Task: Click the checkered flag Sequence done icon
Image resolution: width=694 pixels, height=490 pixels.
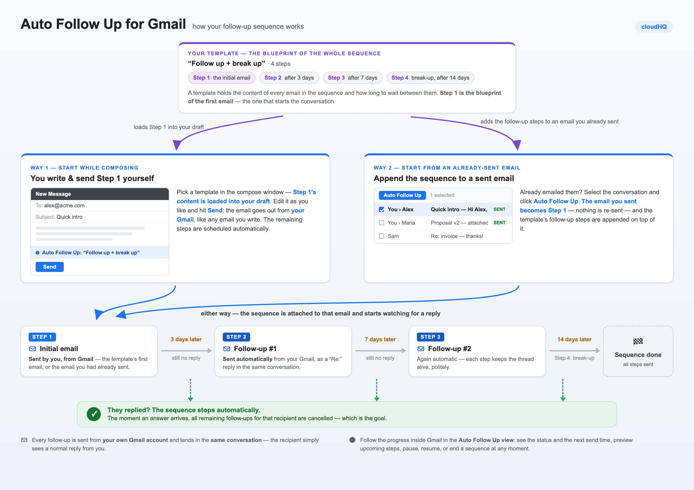Action: [x=638, y=341]
